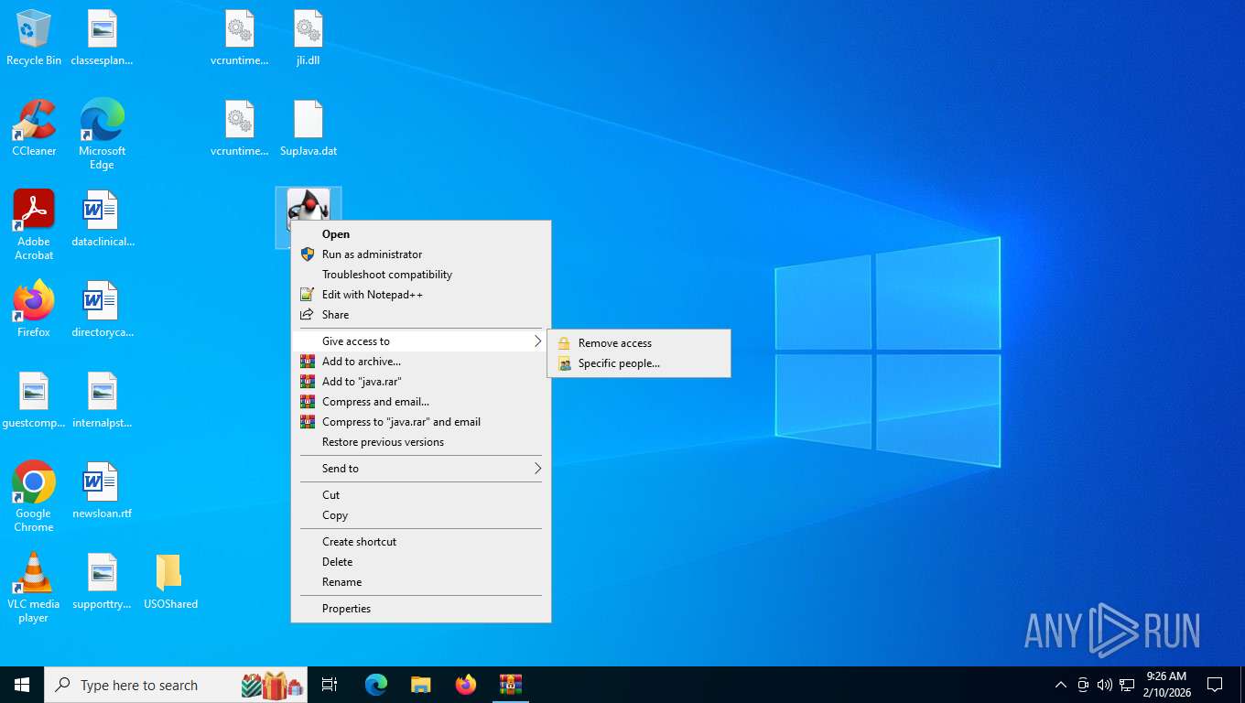1245x703 pixels.
Task: Open the CCleaner shortcut
Action: (x=34, y=128)
